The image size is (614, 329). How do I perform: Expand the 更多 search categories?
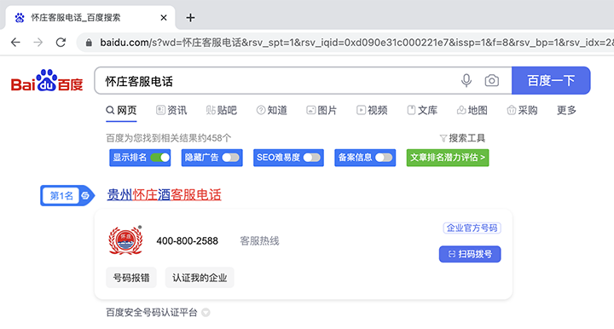[566, 110]
